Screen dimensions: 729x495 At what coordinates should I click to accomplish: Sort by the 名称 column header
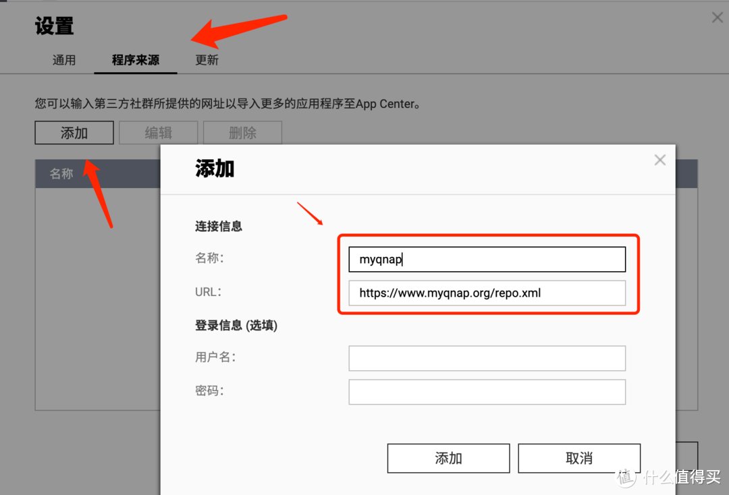coord(61,174)
